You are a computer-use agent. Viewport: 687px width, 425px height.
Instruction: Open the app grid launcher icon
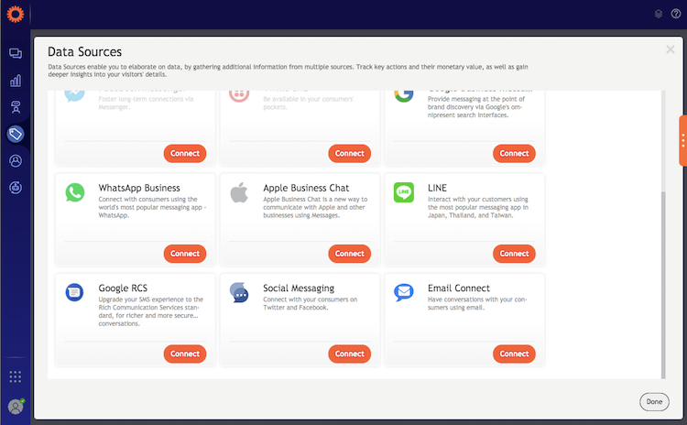pos(16,376)
